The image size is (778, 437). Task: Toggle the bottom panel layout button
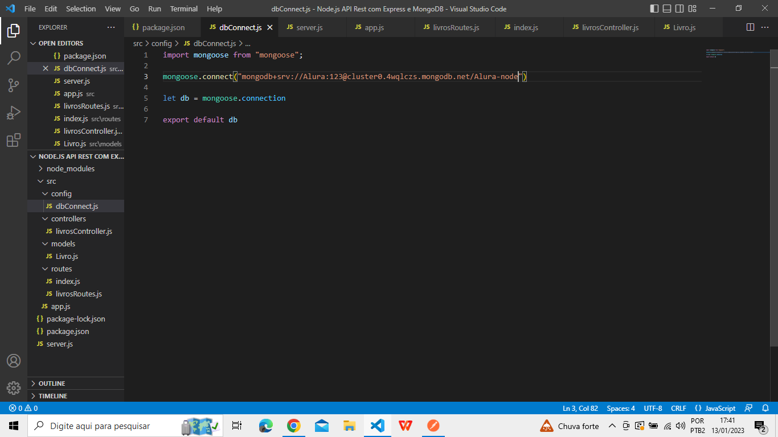[x=666, y=9]
